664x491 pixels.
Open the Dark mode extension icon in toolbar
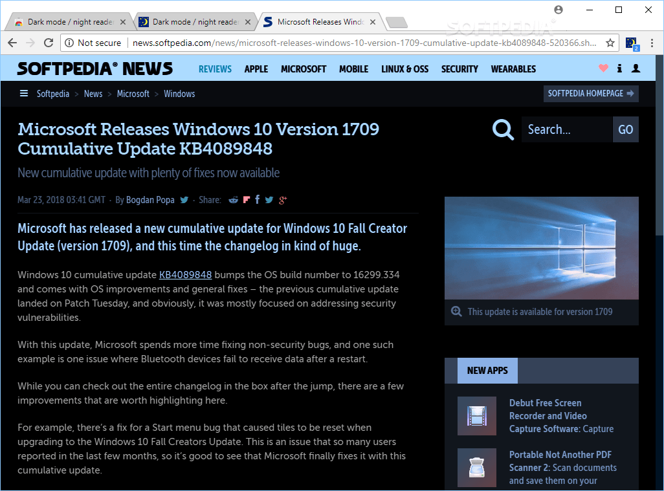632,43
